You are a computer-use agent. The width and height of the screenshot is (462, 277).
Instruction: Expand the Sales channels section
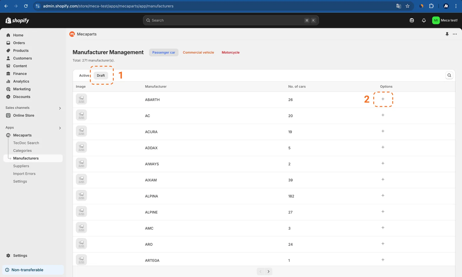tap(60, 108)
